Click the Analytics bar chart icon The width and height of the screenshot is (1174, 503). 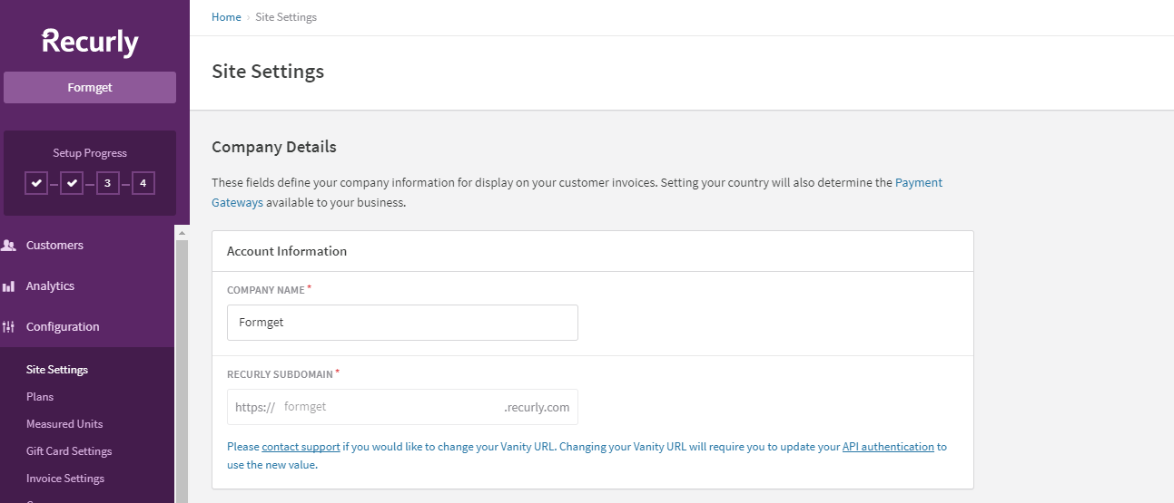[9, 286]
